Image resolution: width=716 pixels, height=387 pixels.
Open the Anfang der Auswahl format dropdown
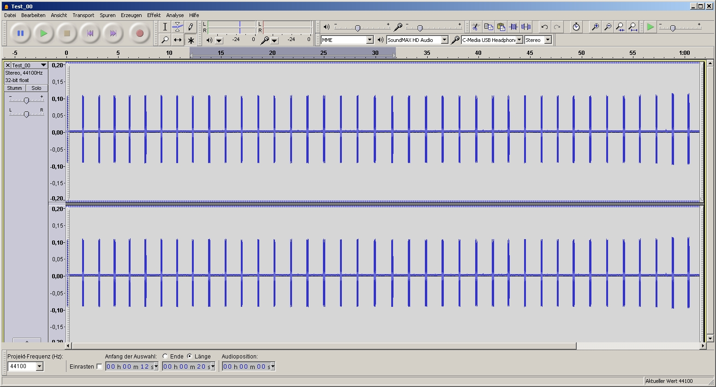tap(156, 367)
